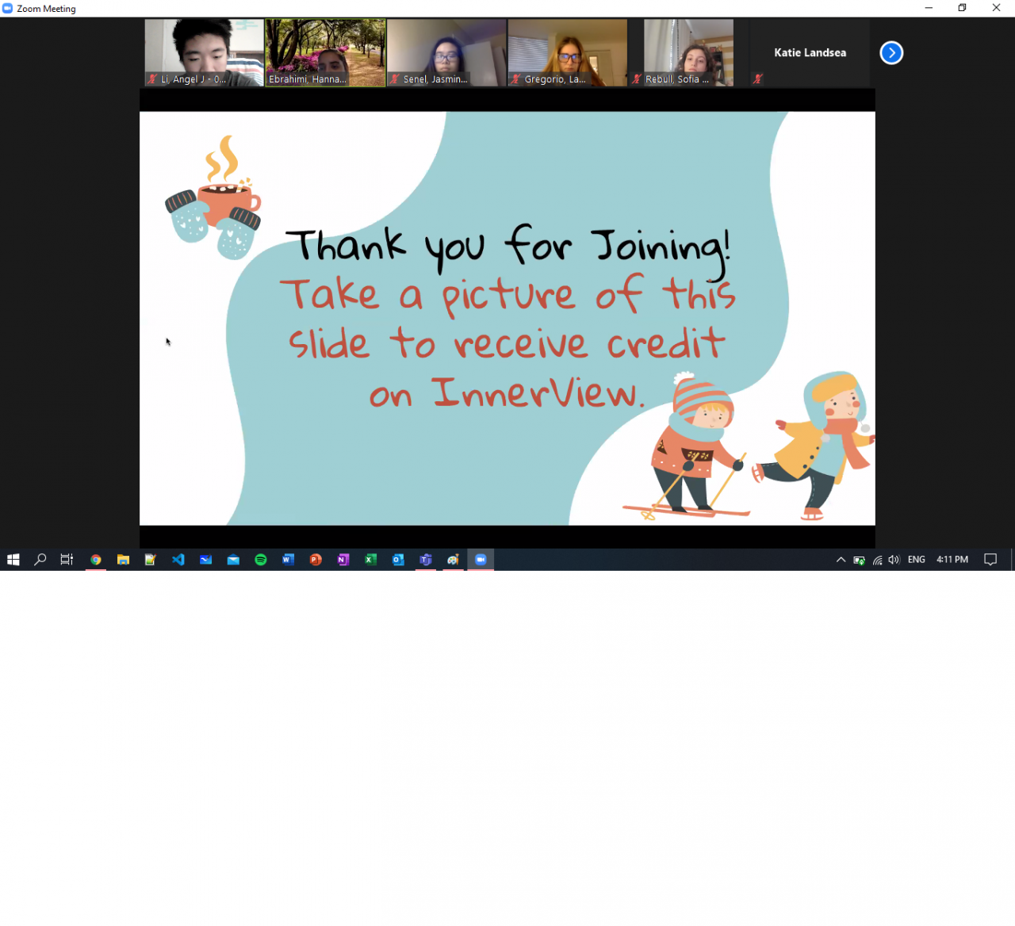This screenshot has height=926, width=1015.
Task: Open Wi-Fi network settings in the tray
Action: (877, 560)
